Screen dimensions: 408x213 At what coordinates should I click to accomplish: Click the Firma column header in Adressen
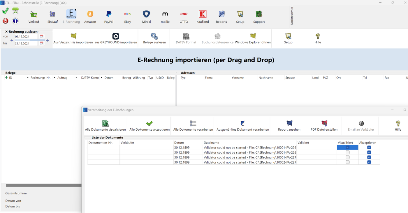coord(209,78)
